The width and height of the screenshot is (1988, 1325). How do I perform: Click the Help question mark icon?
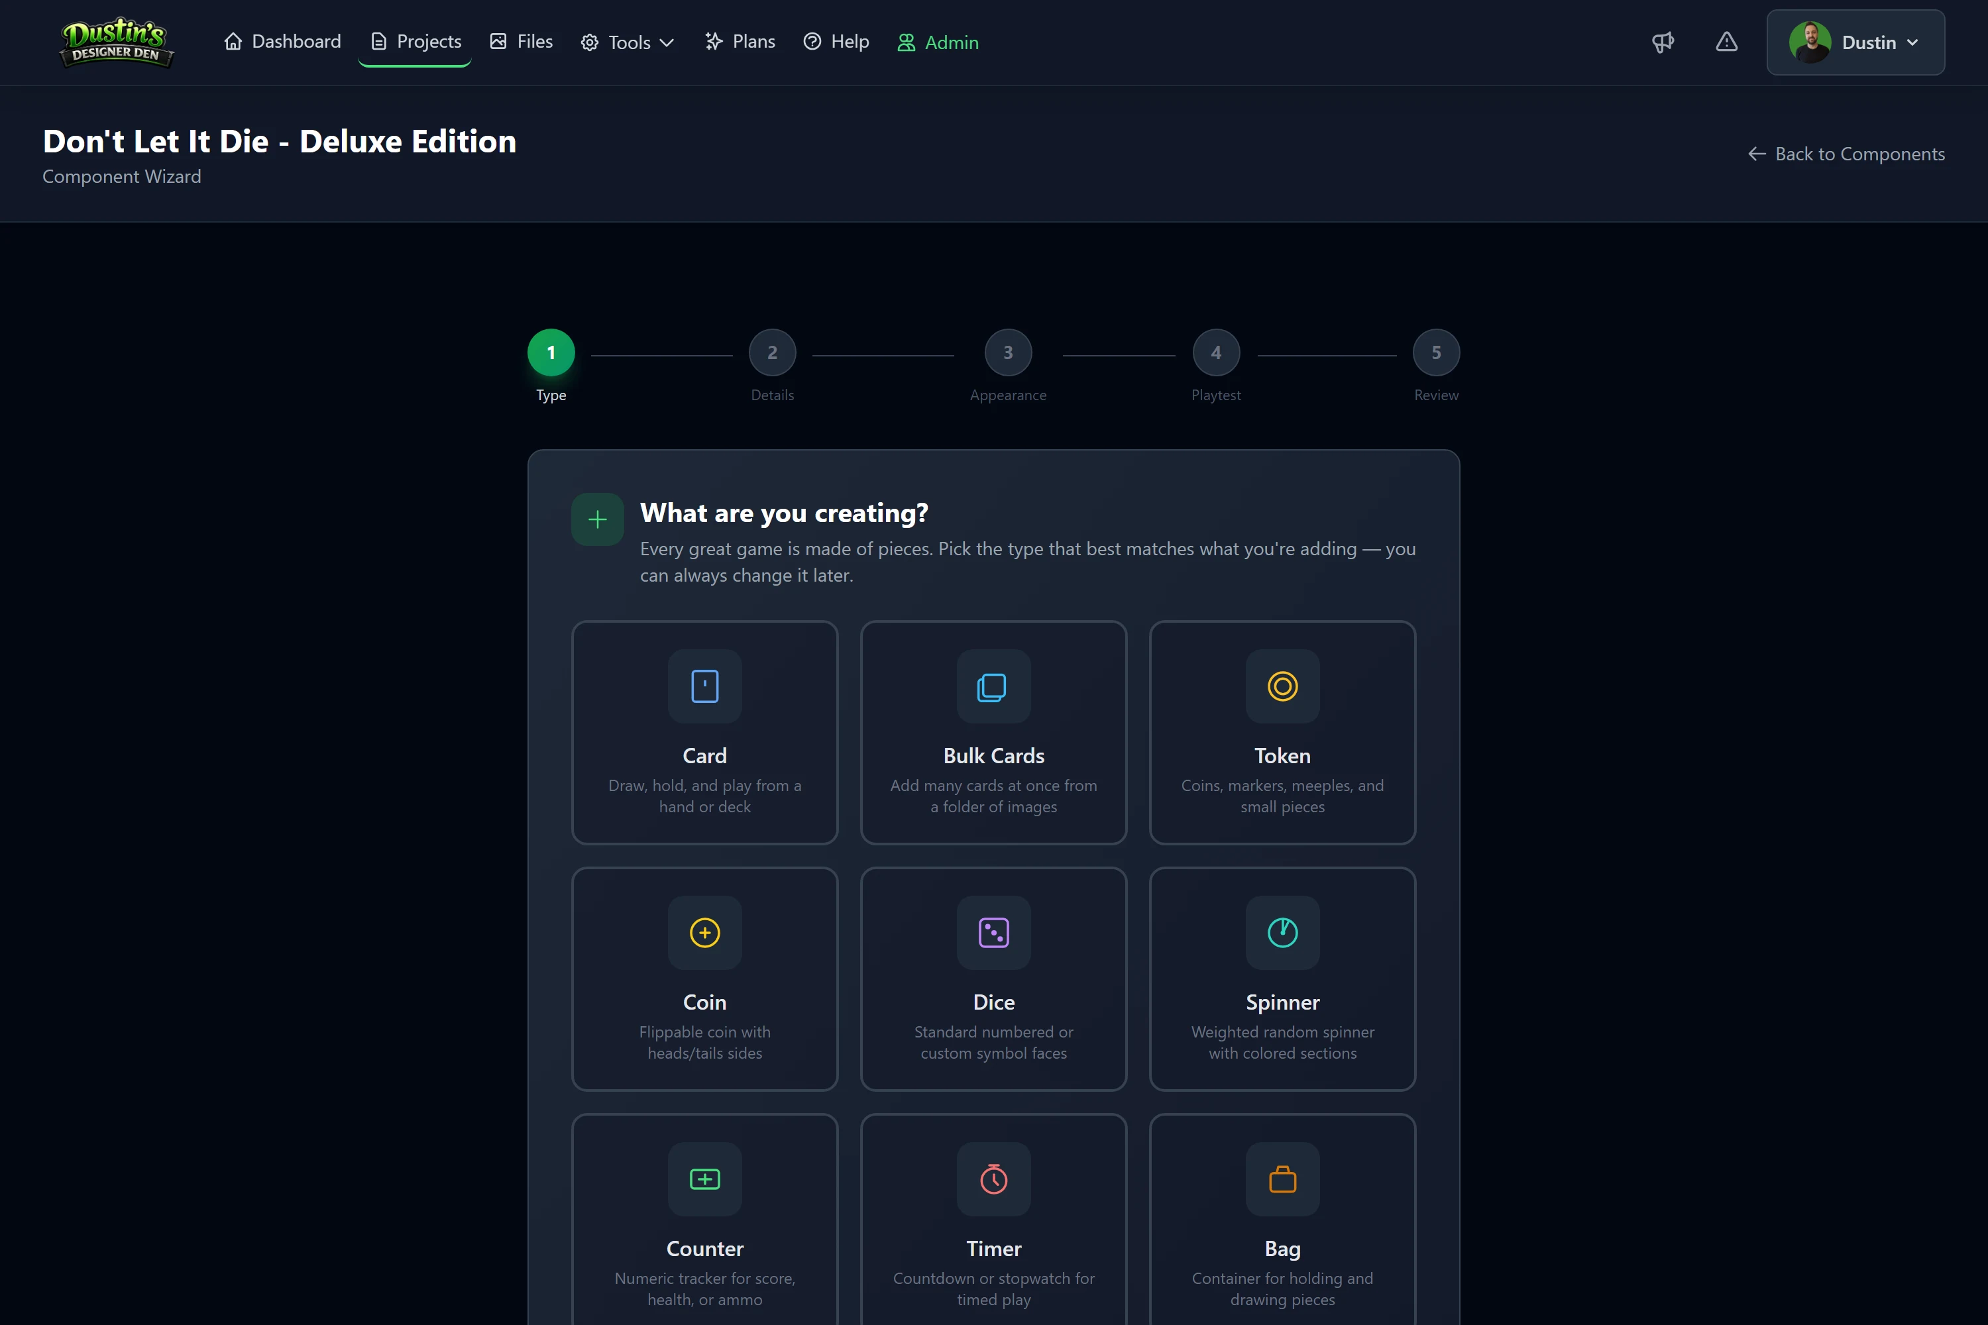812,41
